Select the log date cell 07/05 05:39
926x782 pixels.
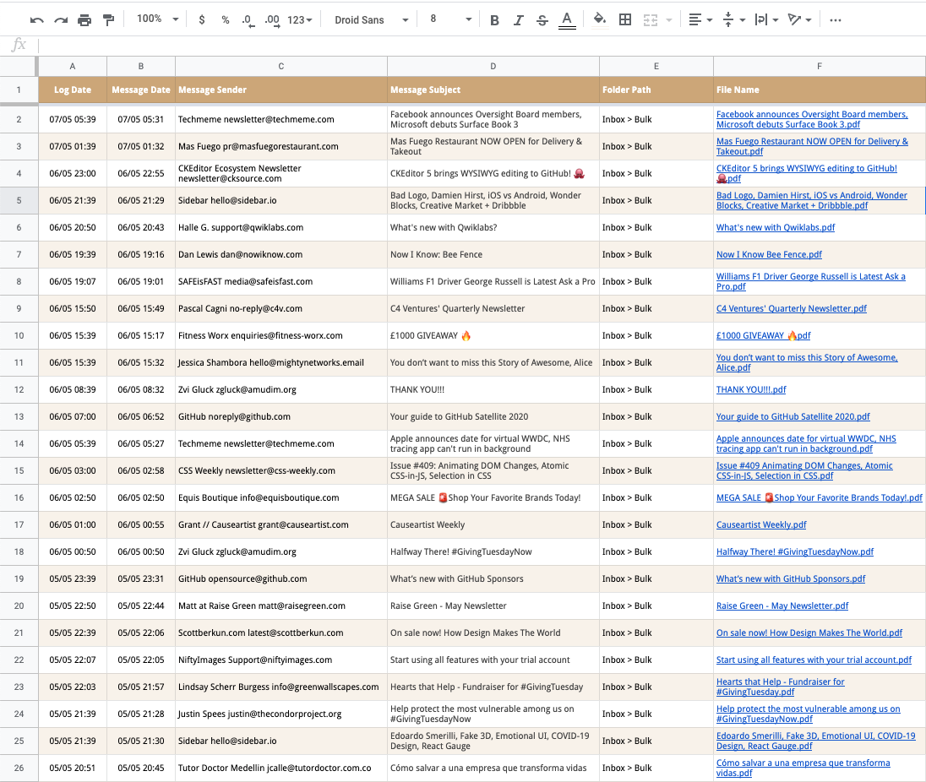[x=73, y=120]
